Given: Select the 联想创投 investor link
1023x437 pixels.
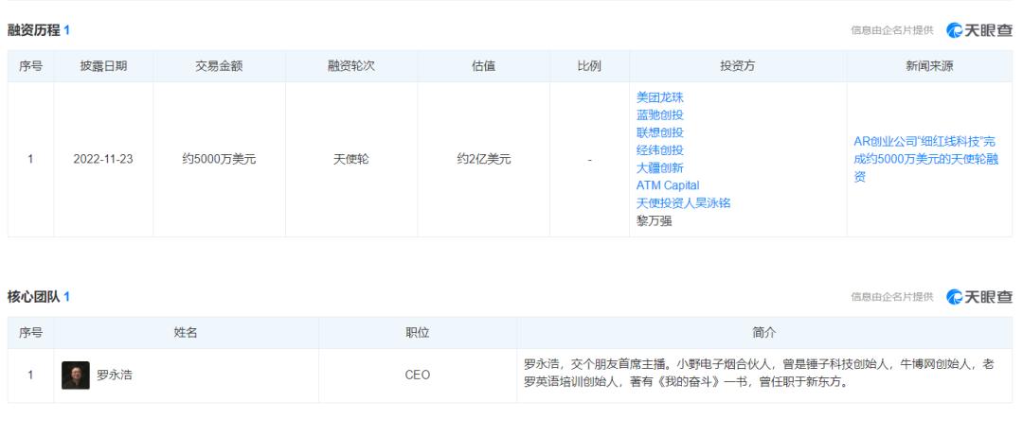Looking at the screenshot, I should [x=659, y=132].
